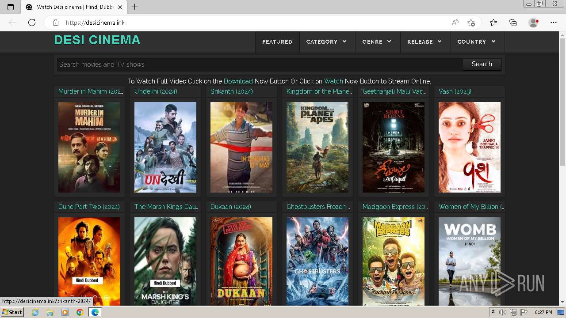Click the Dukaan poster thumbnail
The width and height of the screenshot is (566, 318).
pyautogui.click(x=241, y=261)
